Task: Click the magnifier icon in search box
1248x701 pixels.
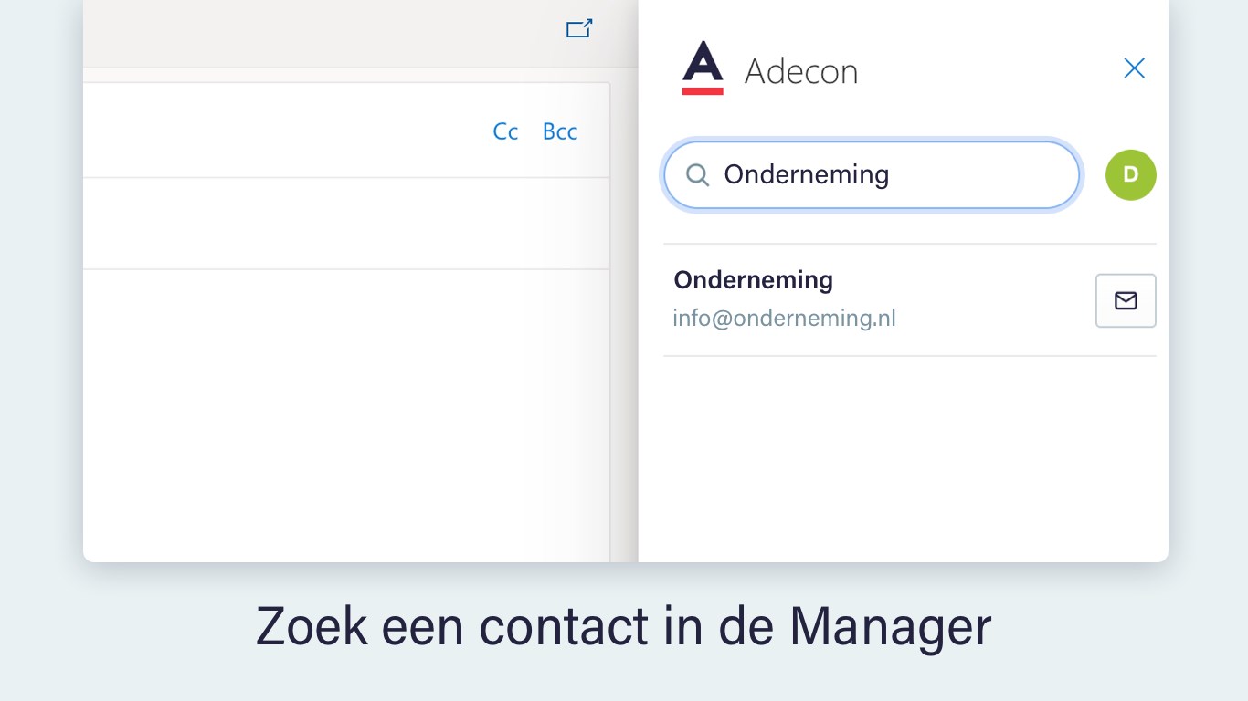Action: point(697,175)
